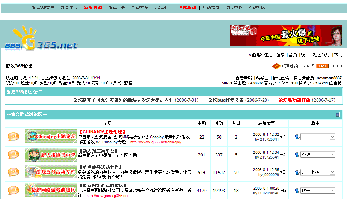Open 『新人报道集中营』 forum title
The height and width of the screenshot is (199, 347).
click(x=98, y=150)
